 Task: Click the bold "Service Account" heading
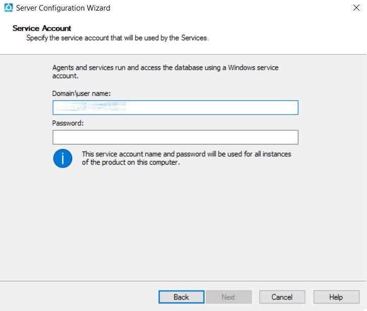(42, 28)
